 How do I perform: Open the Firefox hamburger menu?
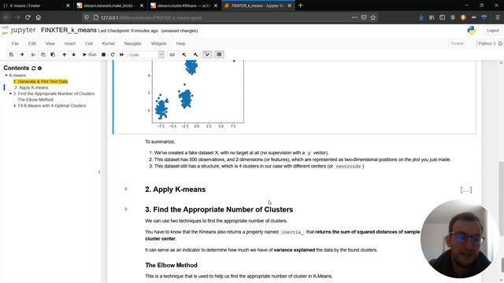[498, 17]
